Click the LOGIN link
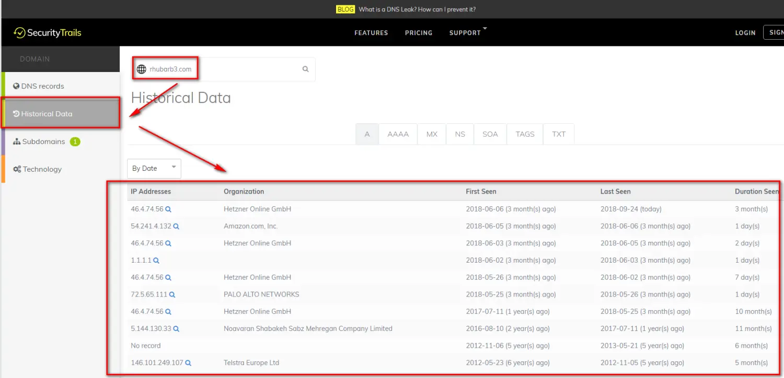784x378 pixels. 745,33
